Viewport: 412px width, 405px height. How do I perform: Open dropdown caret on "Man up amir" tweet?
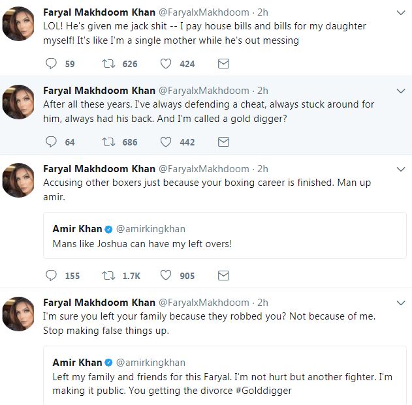point(400,169)
